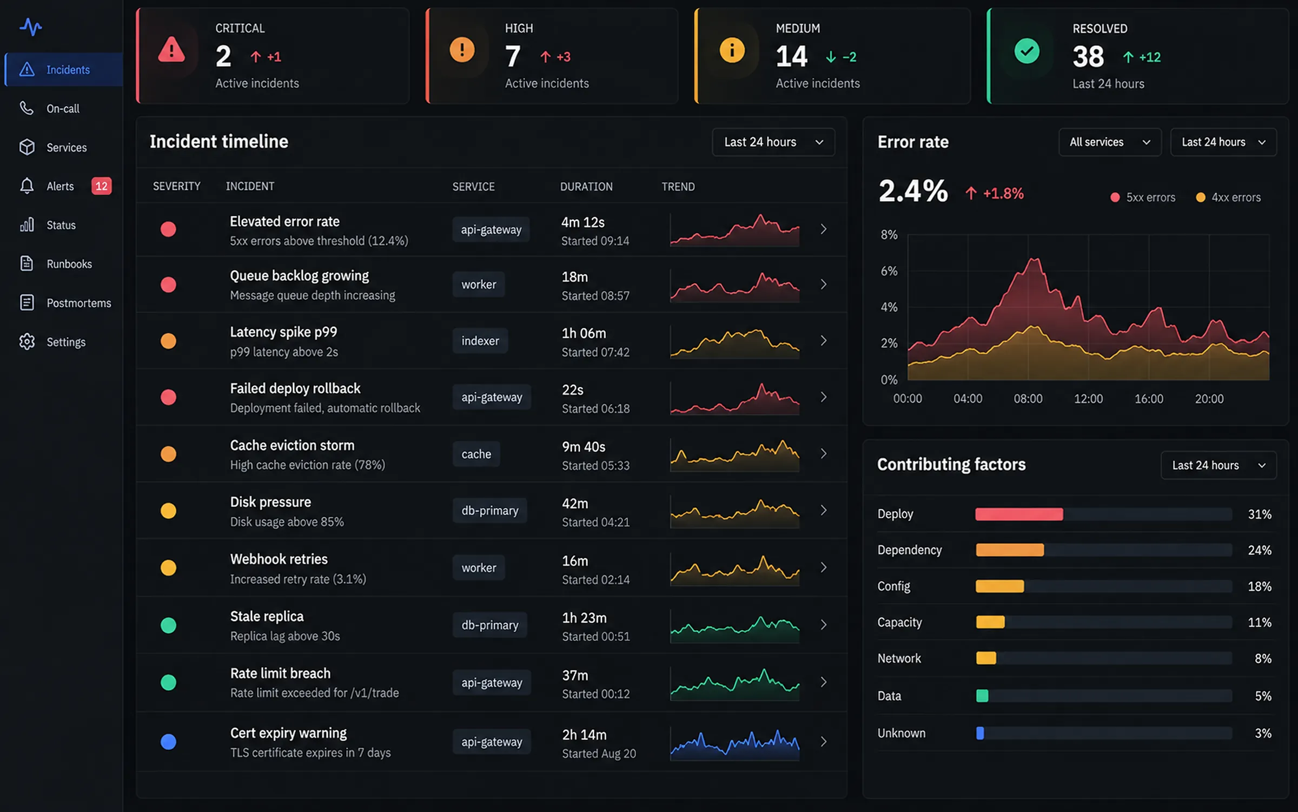The height and width of the screenshot is (812, 1298).
Task: Open the Runbooks menu item
Action: coord(63,263)
